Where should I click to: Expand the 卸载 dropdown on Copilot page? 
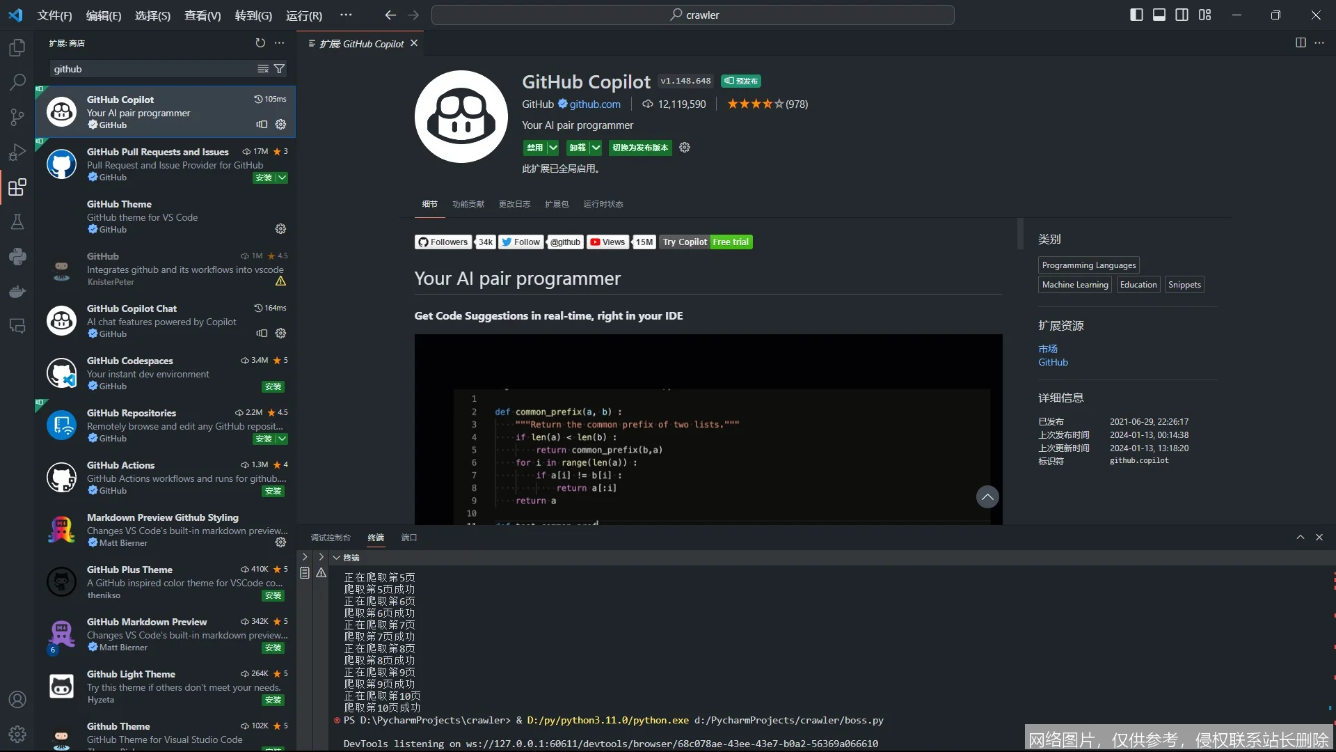594,148
